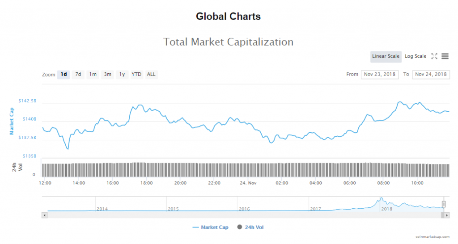Click the To date field
The image size is (458, 244).
[431, 74]
